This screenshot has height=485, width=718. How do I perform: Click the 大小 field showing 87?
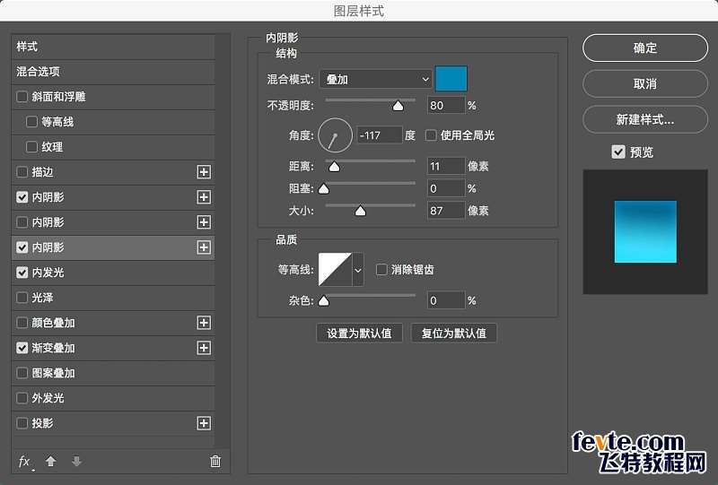(446, 211)
